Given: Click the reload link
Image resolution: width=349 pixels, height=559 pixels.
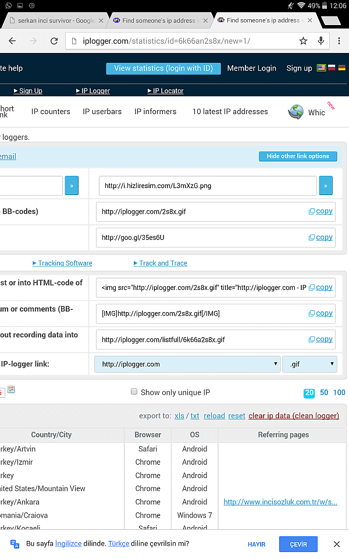Looking at the screenshot, I should pyautogui.click(x=215, y=416).
